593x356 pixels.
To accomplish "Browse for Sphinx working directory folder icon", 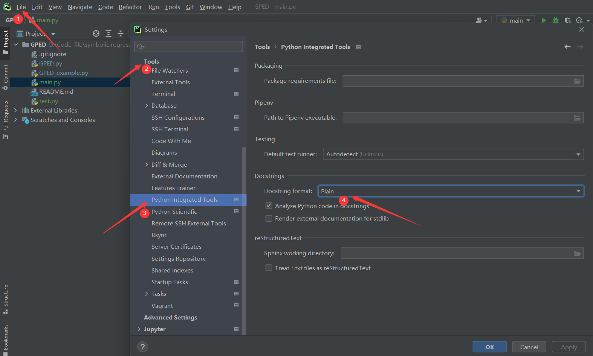I will point(577,253).
